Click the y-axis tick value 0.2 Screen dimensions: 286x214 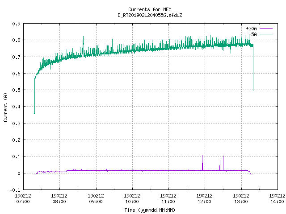click(16, 140)
